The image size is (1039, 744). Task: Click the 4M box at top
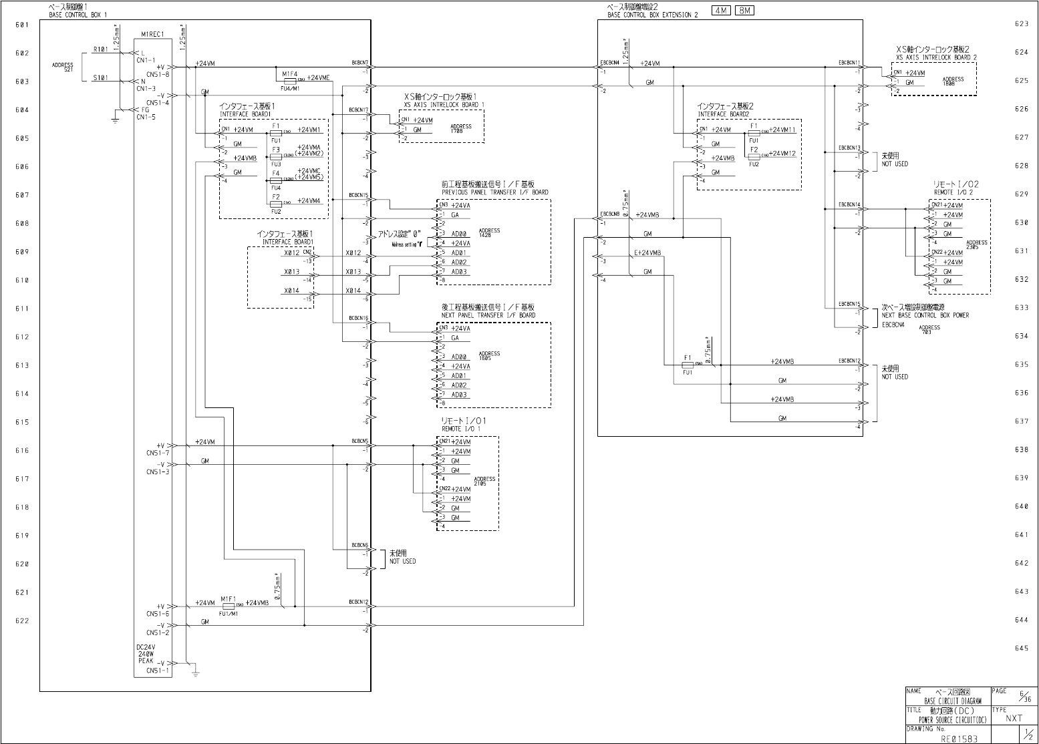coord(722,11)
